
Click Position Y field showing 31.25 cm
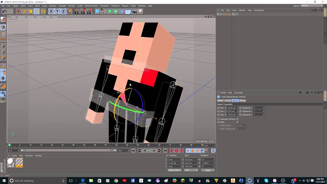[174, 163]
